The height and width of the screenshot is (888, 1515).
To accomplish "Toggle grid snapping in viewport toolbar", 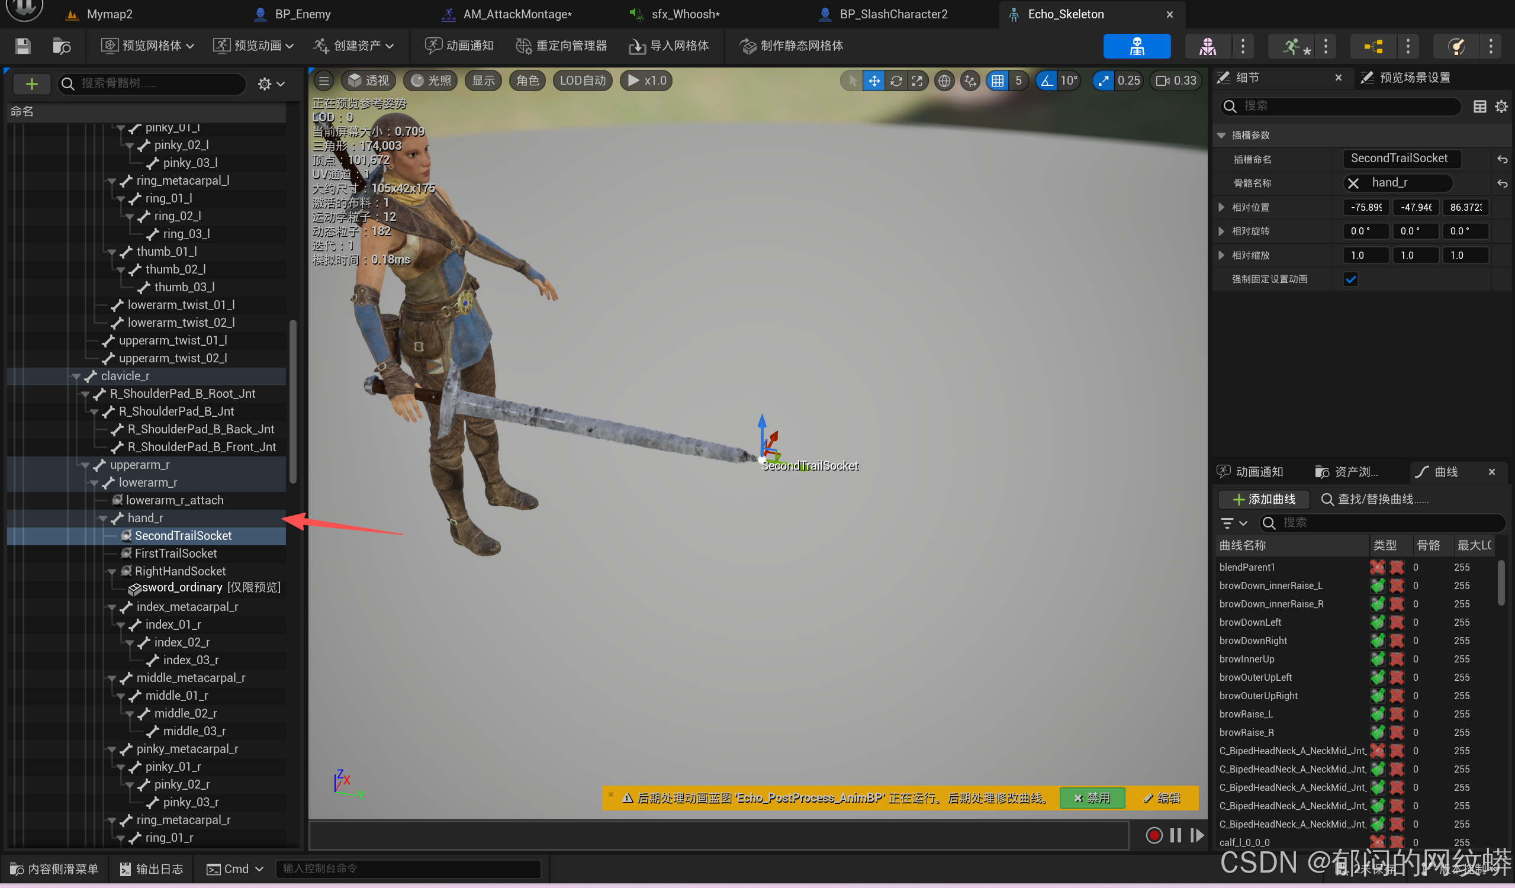I will (x=998, y=81).
